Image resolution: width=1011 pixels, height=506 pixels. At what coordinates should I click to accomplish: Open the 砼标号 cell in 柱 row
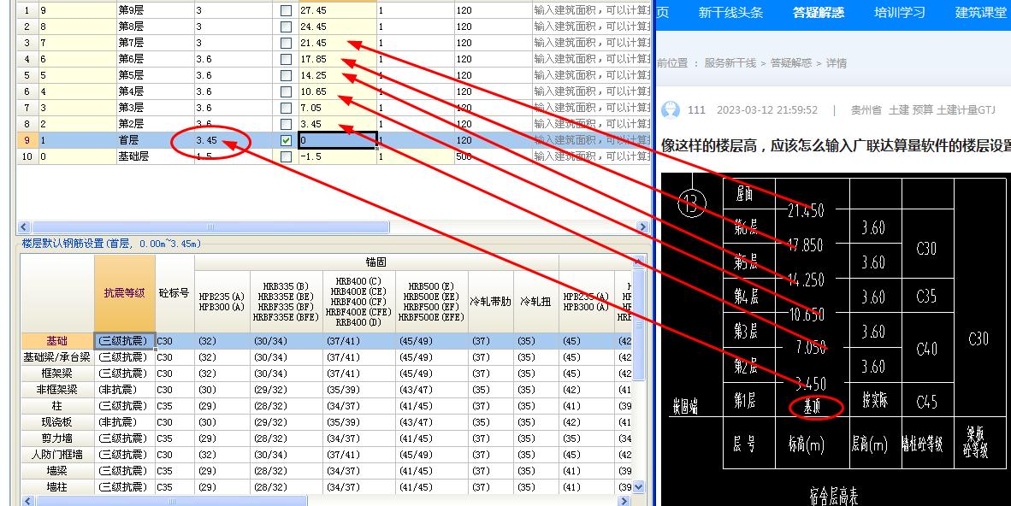(x=174, y=406)
